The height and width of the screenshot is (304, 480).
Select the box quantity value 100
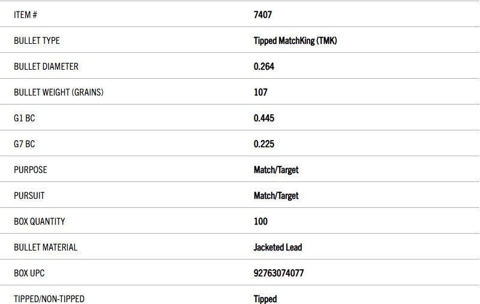(260, 222)
